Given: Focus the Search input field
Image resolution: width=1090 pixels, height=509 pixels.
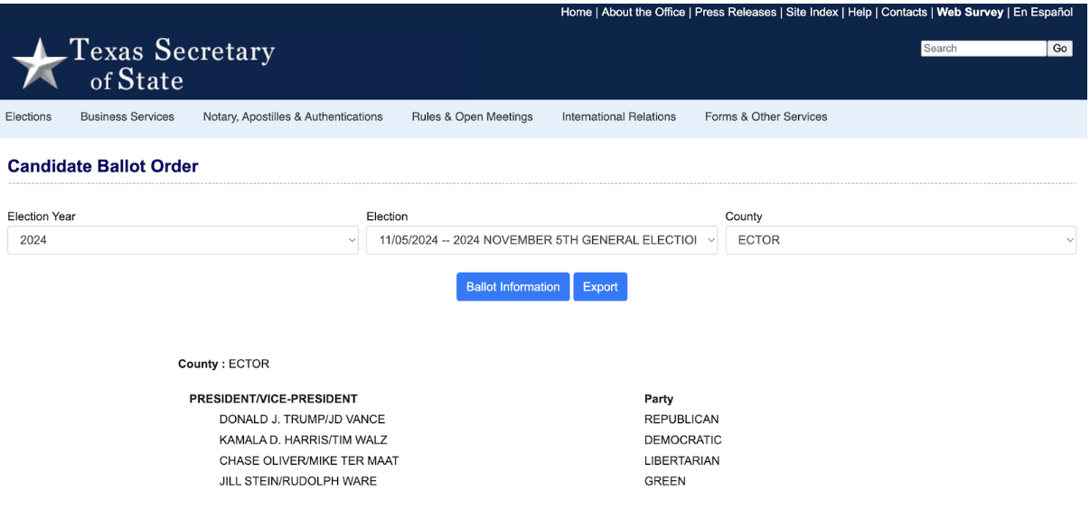Looking at the screenshot, I should point(983,49).
